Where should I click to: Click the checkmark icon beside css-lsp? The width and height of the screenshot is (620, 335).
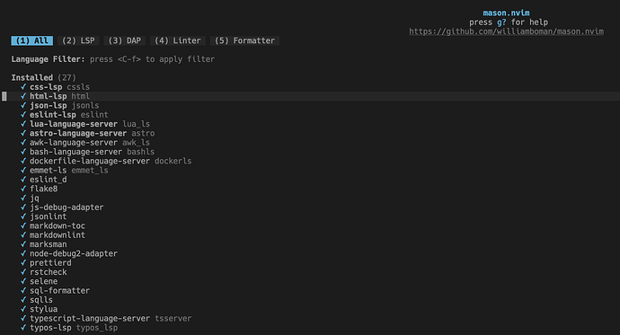(23, 87)
